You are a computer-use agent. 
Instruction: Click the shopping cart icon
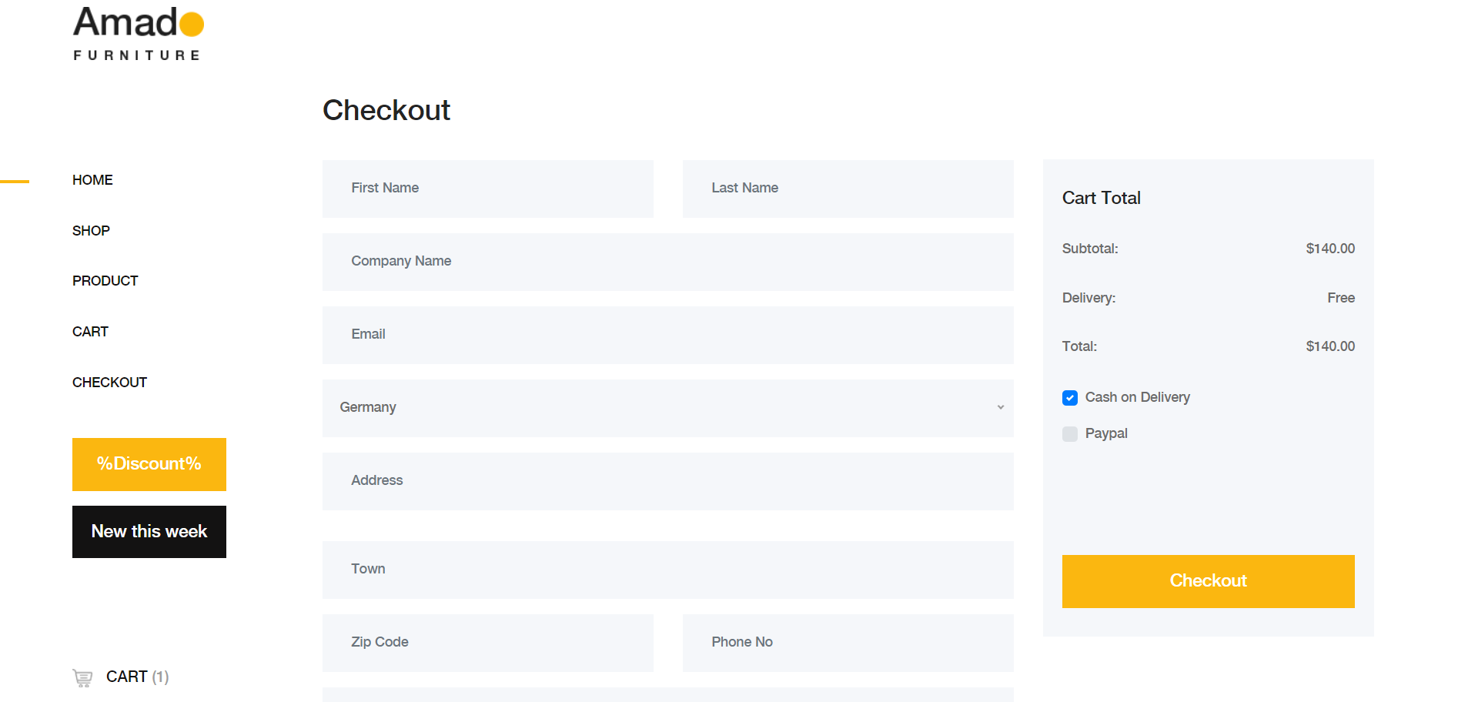click(82, 677)
